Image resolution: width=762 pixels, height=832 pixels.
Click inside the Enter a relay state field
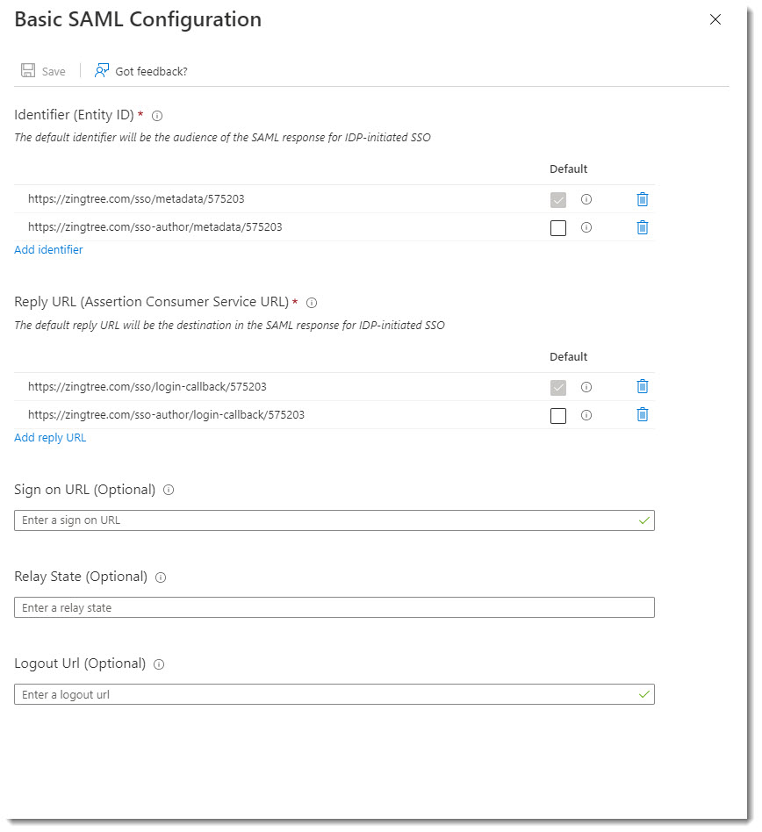[x=334, y=606]
